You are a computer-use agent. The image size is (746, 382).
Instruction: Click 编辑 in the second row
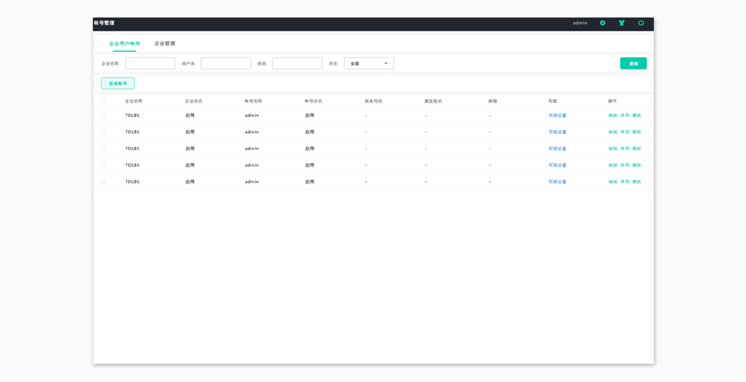point(613,132)
